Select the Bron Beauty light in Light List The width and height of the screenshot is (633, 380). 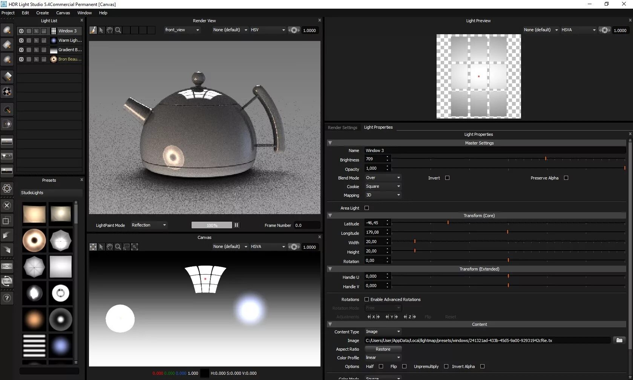tap(70, 59)
